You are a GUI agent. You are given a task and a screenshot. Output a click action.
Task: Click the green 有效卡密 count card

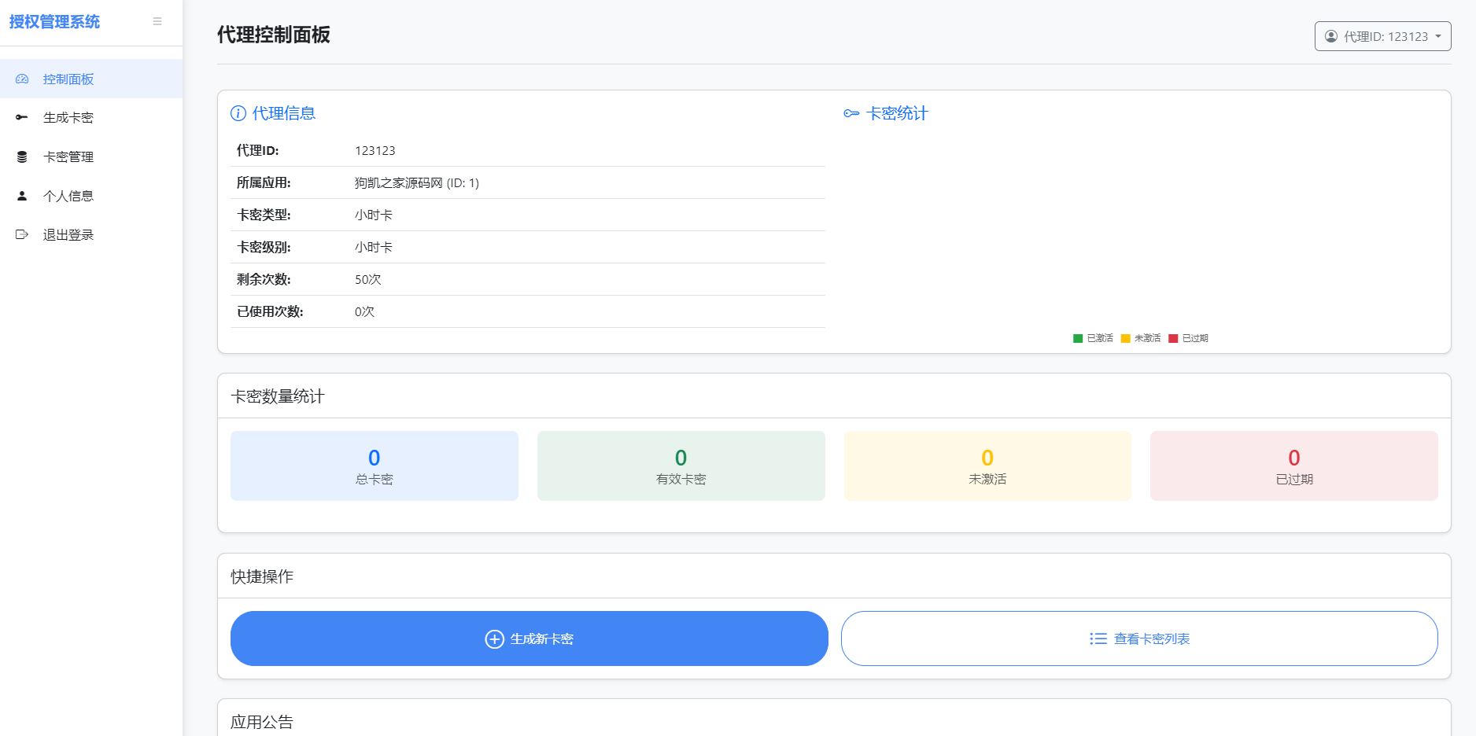(681, 466)
